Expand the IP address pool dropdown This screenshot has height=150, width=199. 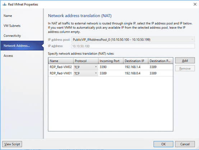[133, 39]
